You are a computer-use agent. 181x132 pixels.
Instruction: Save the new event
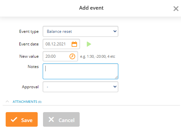[22, 119]
